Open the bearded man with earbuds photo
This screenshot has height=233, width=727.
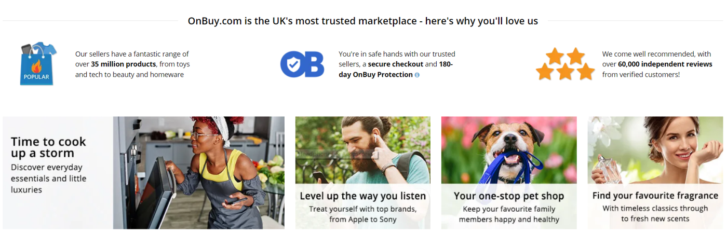pyautogui.click(x=362, y=150)
